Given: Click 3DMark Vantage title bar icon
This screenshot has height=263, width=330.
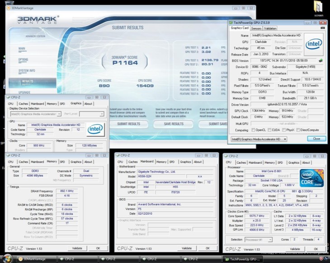Looking at the screenshot, I should pos(9,8).
